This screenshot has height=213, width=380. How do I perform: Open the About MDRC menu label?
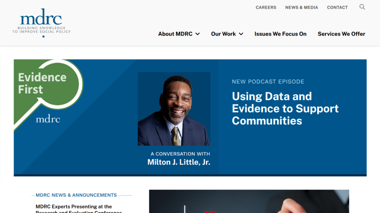175,34
